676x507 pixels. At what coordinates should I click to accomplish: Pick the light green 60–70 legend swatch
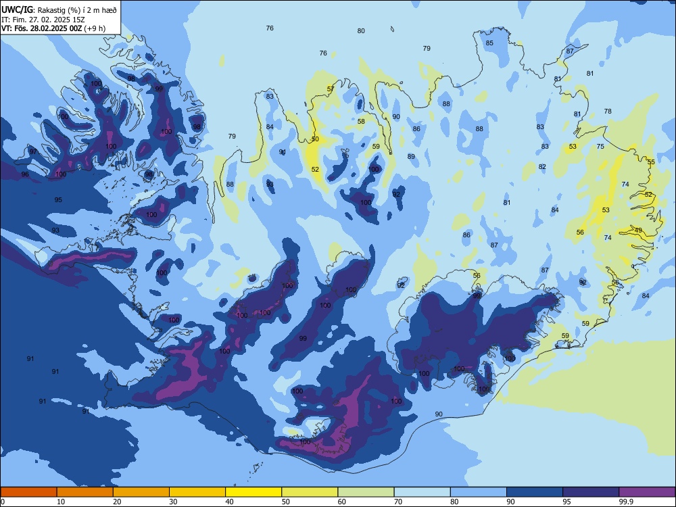(x=366, y=492)
